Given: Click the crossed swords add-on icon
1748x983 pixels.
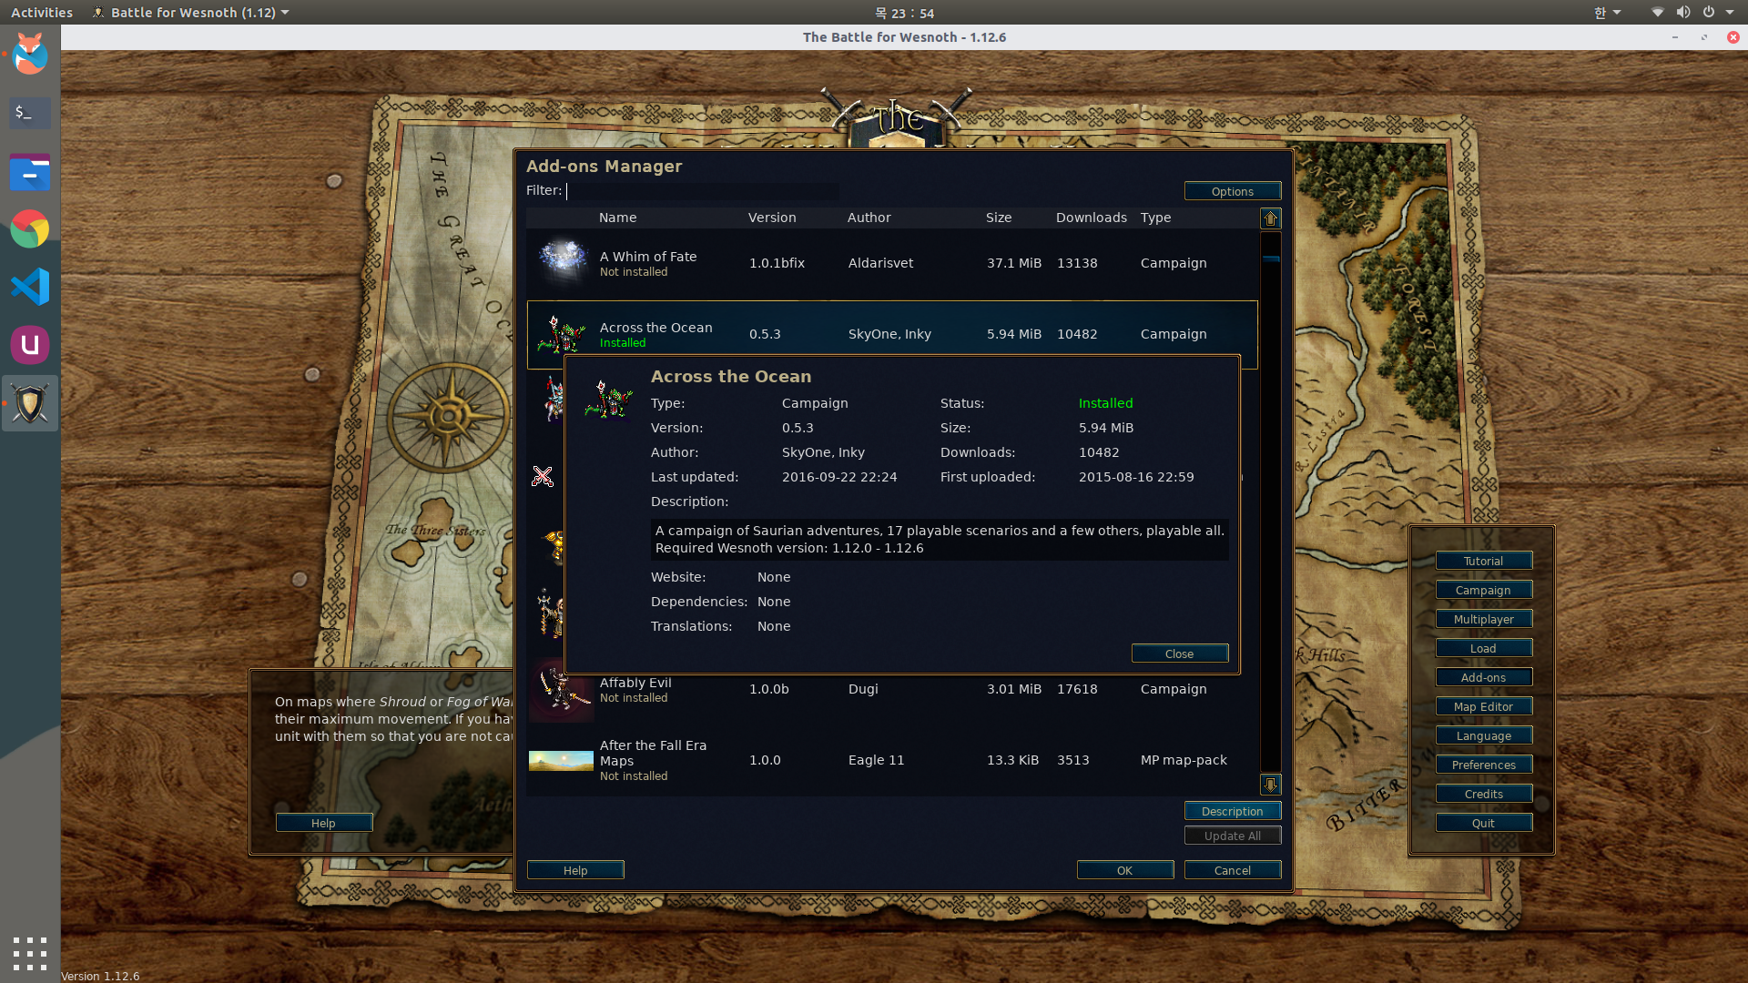Looking at the screenshot, I should (x=543, y=476).
